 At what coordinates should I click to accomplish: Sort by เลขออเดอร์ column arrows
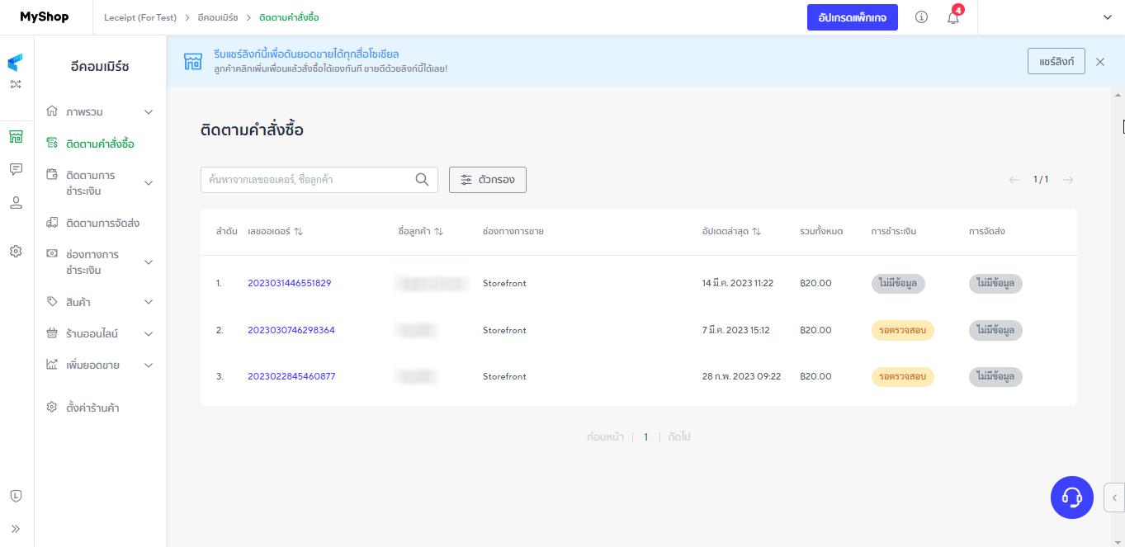point(299,232)
